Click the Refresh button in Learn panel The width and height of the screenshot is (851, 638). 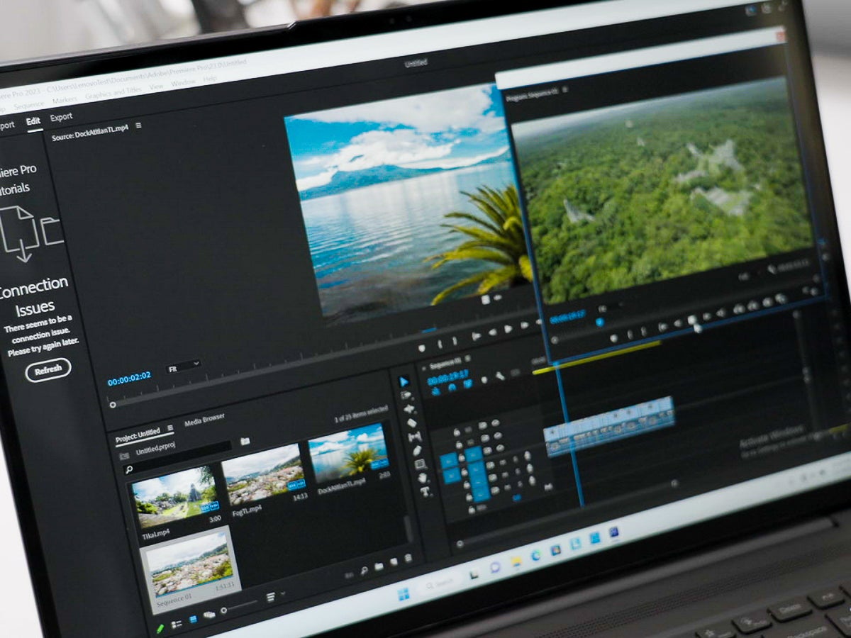(x=48, y=370)
